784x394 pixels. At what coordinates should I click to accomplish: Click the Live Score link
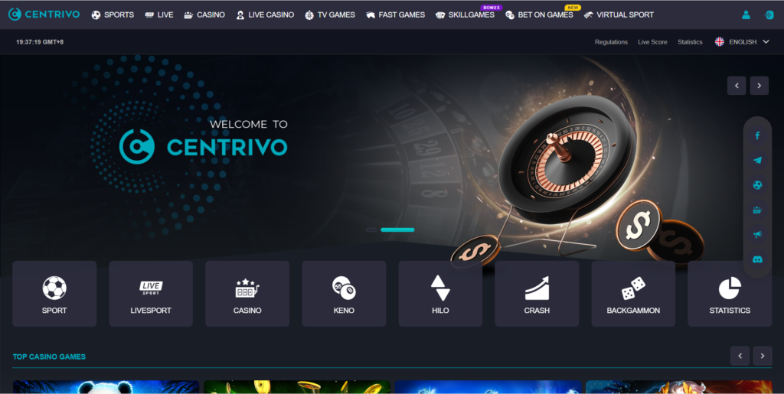[652, 42]
